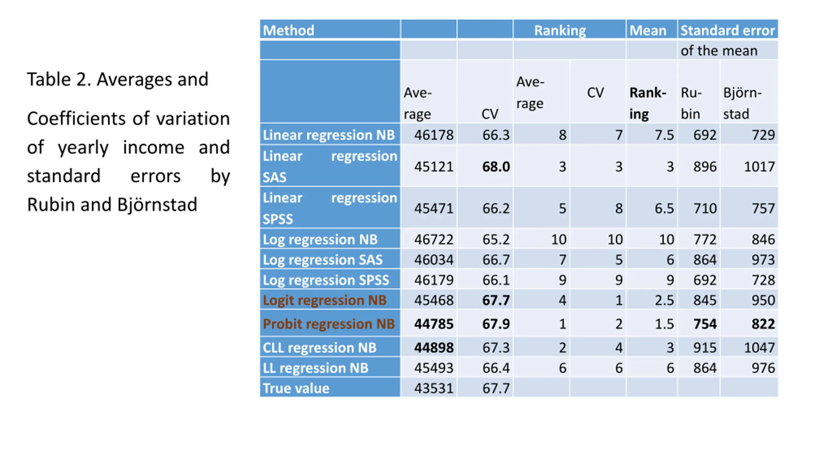
Task: Select the Björnstad standard error 846
Action: click(x=763, y=239)
